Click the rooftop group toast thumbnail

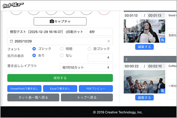pyautogui.click(x=144, y=82)
